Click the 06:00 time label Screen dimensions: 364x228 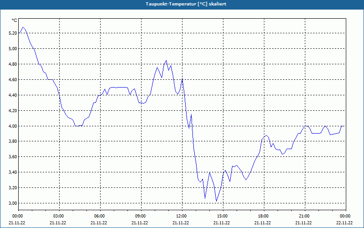pos(100,216)
